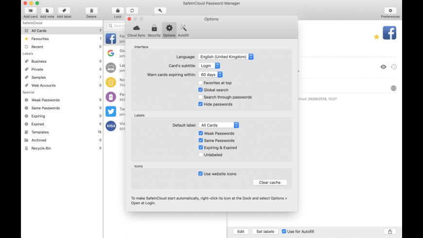The height and width of the screenshot is (238, 423).
Task: Uncheck Expiring & Expired checkbox
Action: [x=201, y=148]
